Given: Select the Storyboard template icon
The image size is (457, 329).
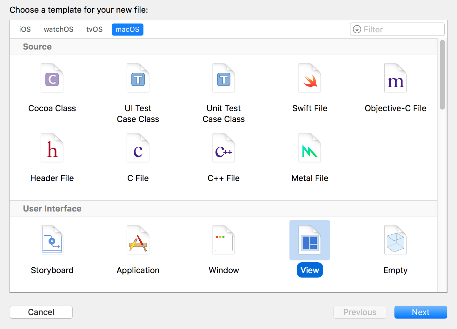Looking at the screenshot, I should coord(52,240).
